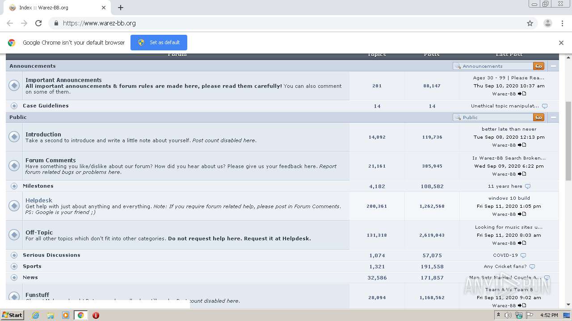Collapse the Public category
572x321 pixels.
pyautogui.click(x=553, y=117)
